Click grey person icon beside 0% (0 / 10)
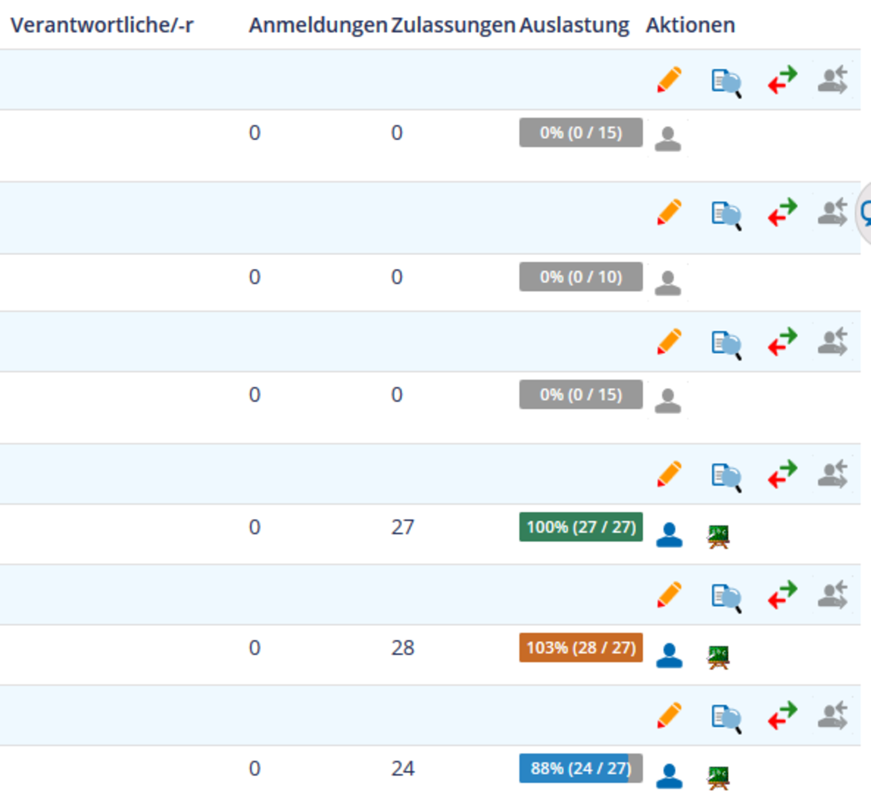 tap(668, 283)
